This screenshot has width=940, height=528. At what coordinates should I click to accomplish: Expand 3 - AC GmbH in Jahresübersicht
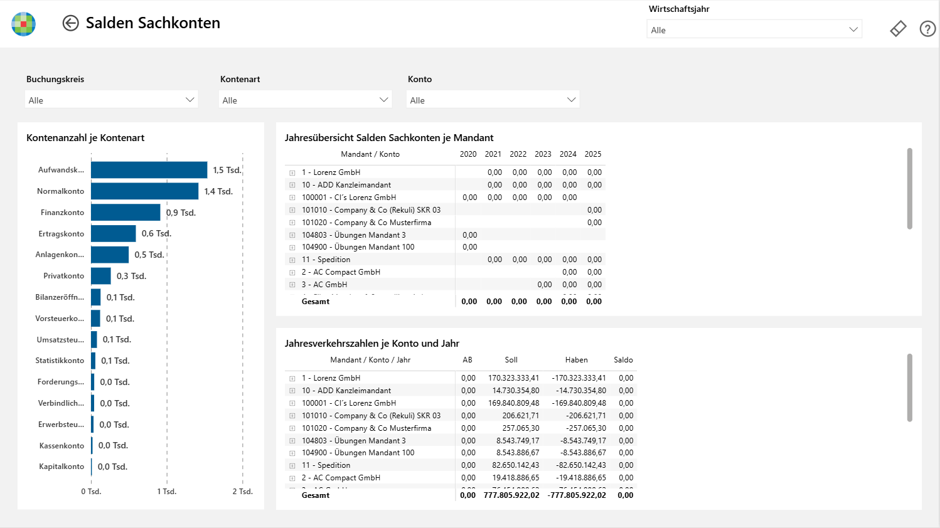292,285
